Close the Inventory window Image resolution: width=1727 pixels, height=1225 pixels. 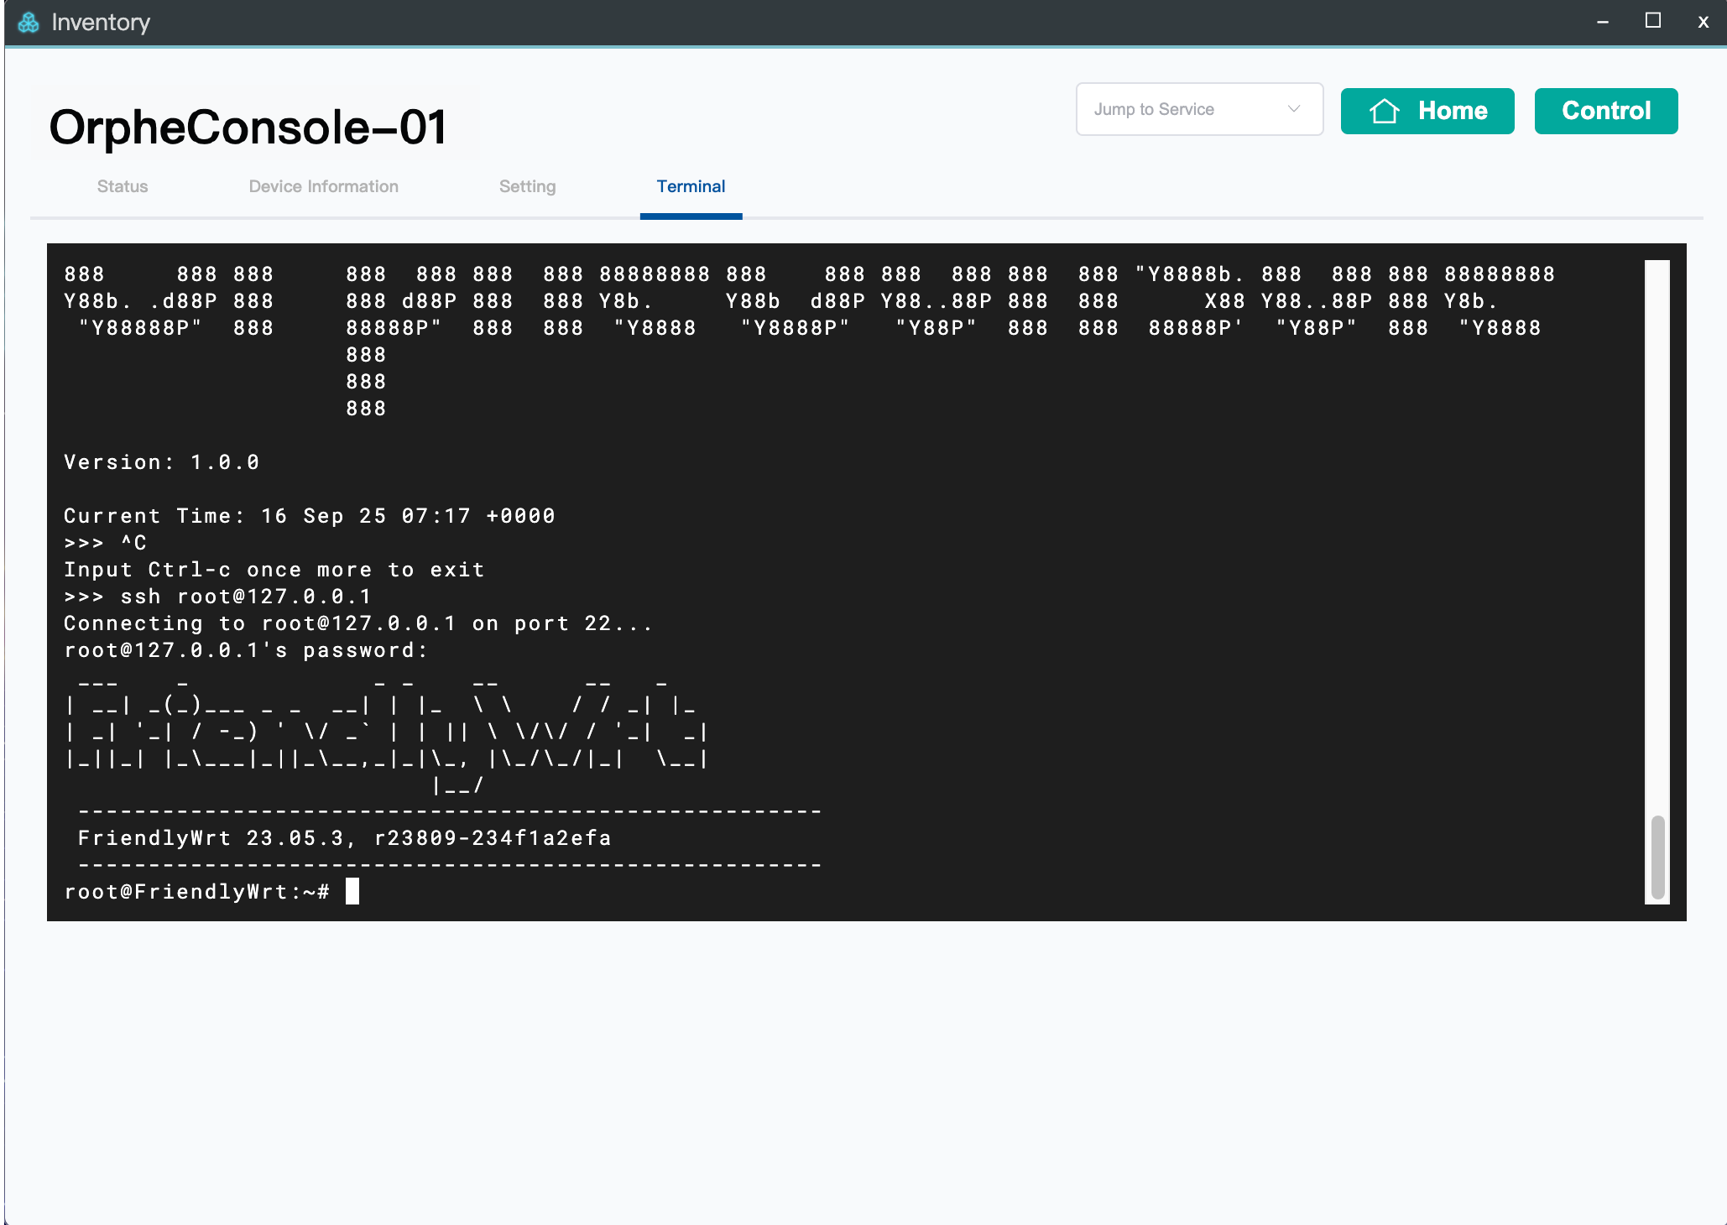tap(1703, 23)
